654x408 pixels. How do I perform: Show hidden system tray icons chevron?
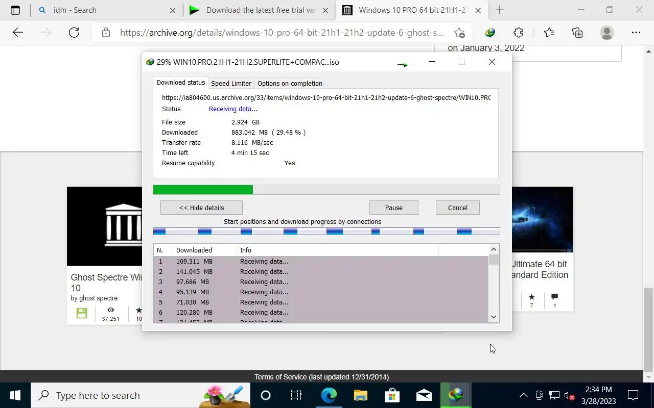pos(524,395)
